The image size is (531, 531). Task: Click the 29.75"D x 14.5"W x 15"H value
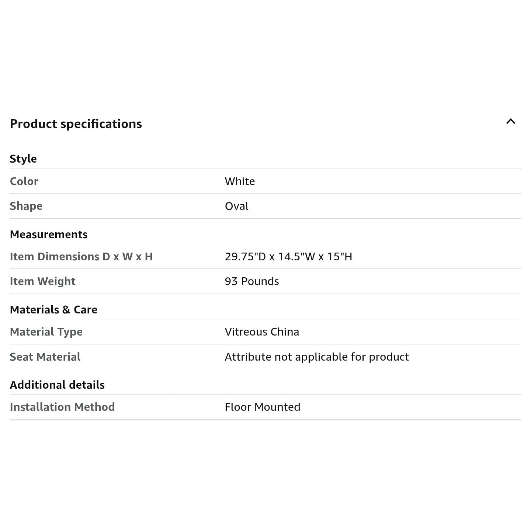[x=288, y=257]
